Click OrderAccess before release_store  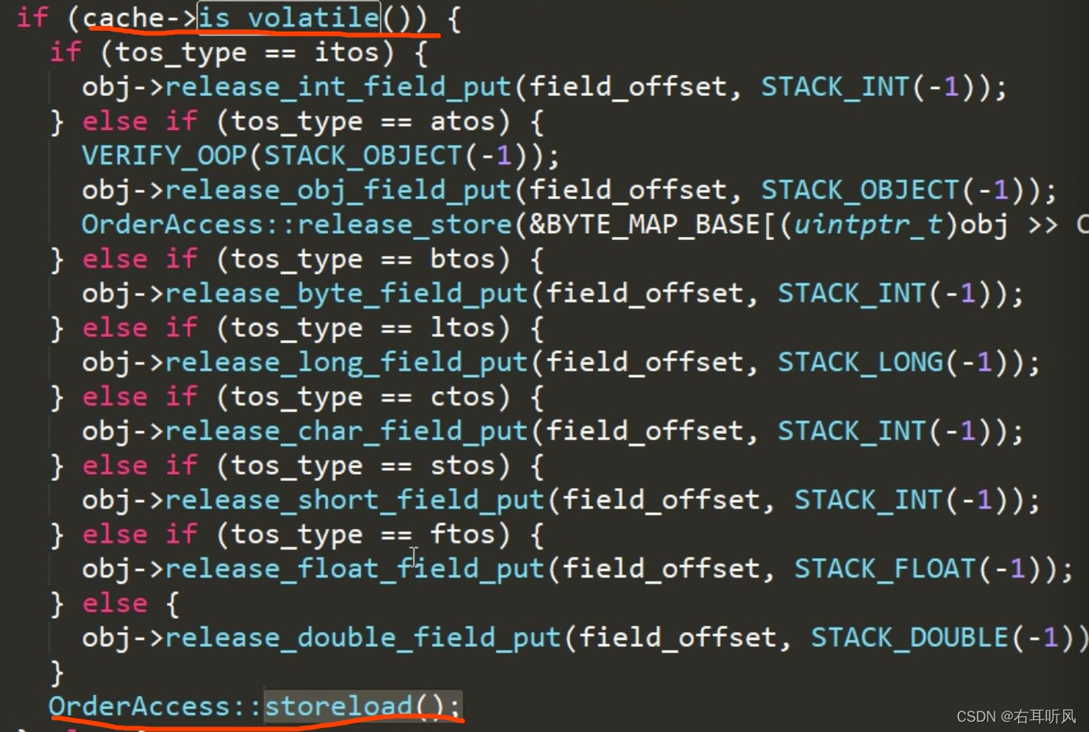pos(172,225)
